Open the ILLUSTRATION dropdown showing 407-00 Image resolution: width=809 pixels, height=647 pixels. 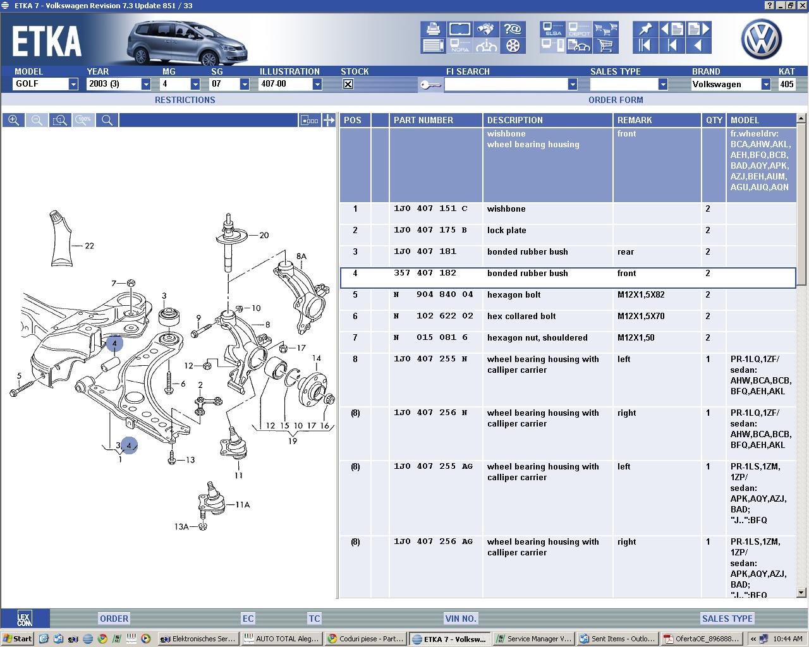point(317,84)
